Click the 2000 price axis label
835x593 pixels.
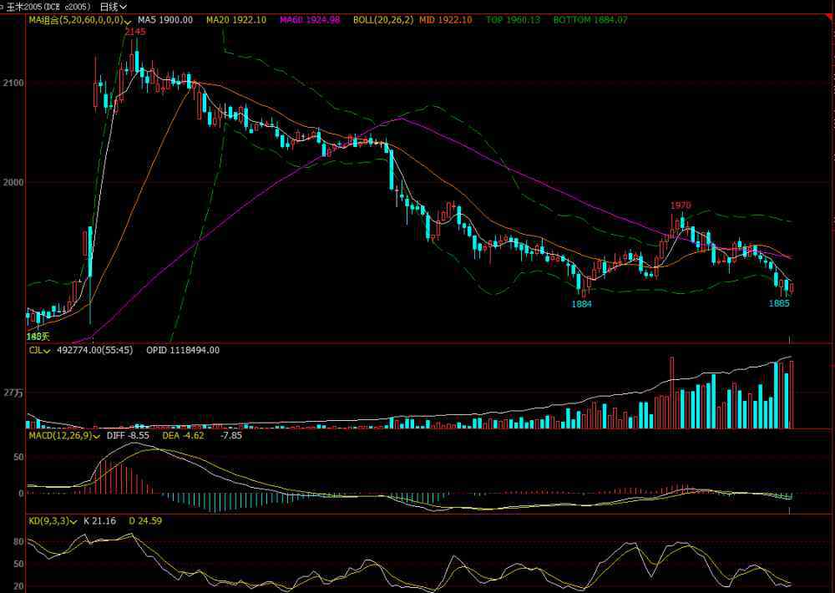coord(13,182)
